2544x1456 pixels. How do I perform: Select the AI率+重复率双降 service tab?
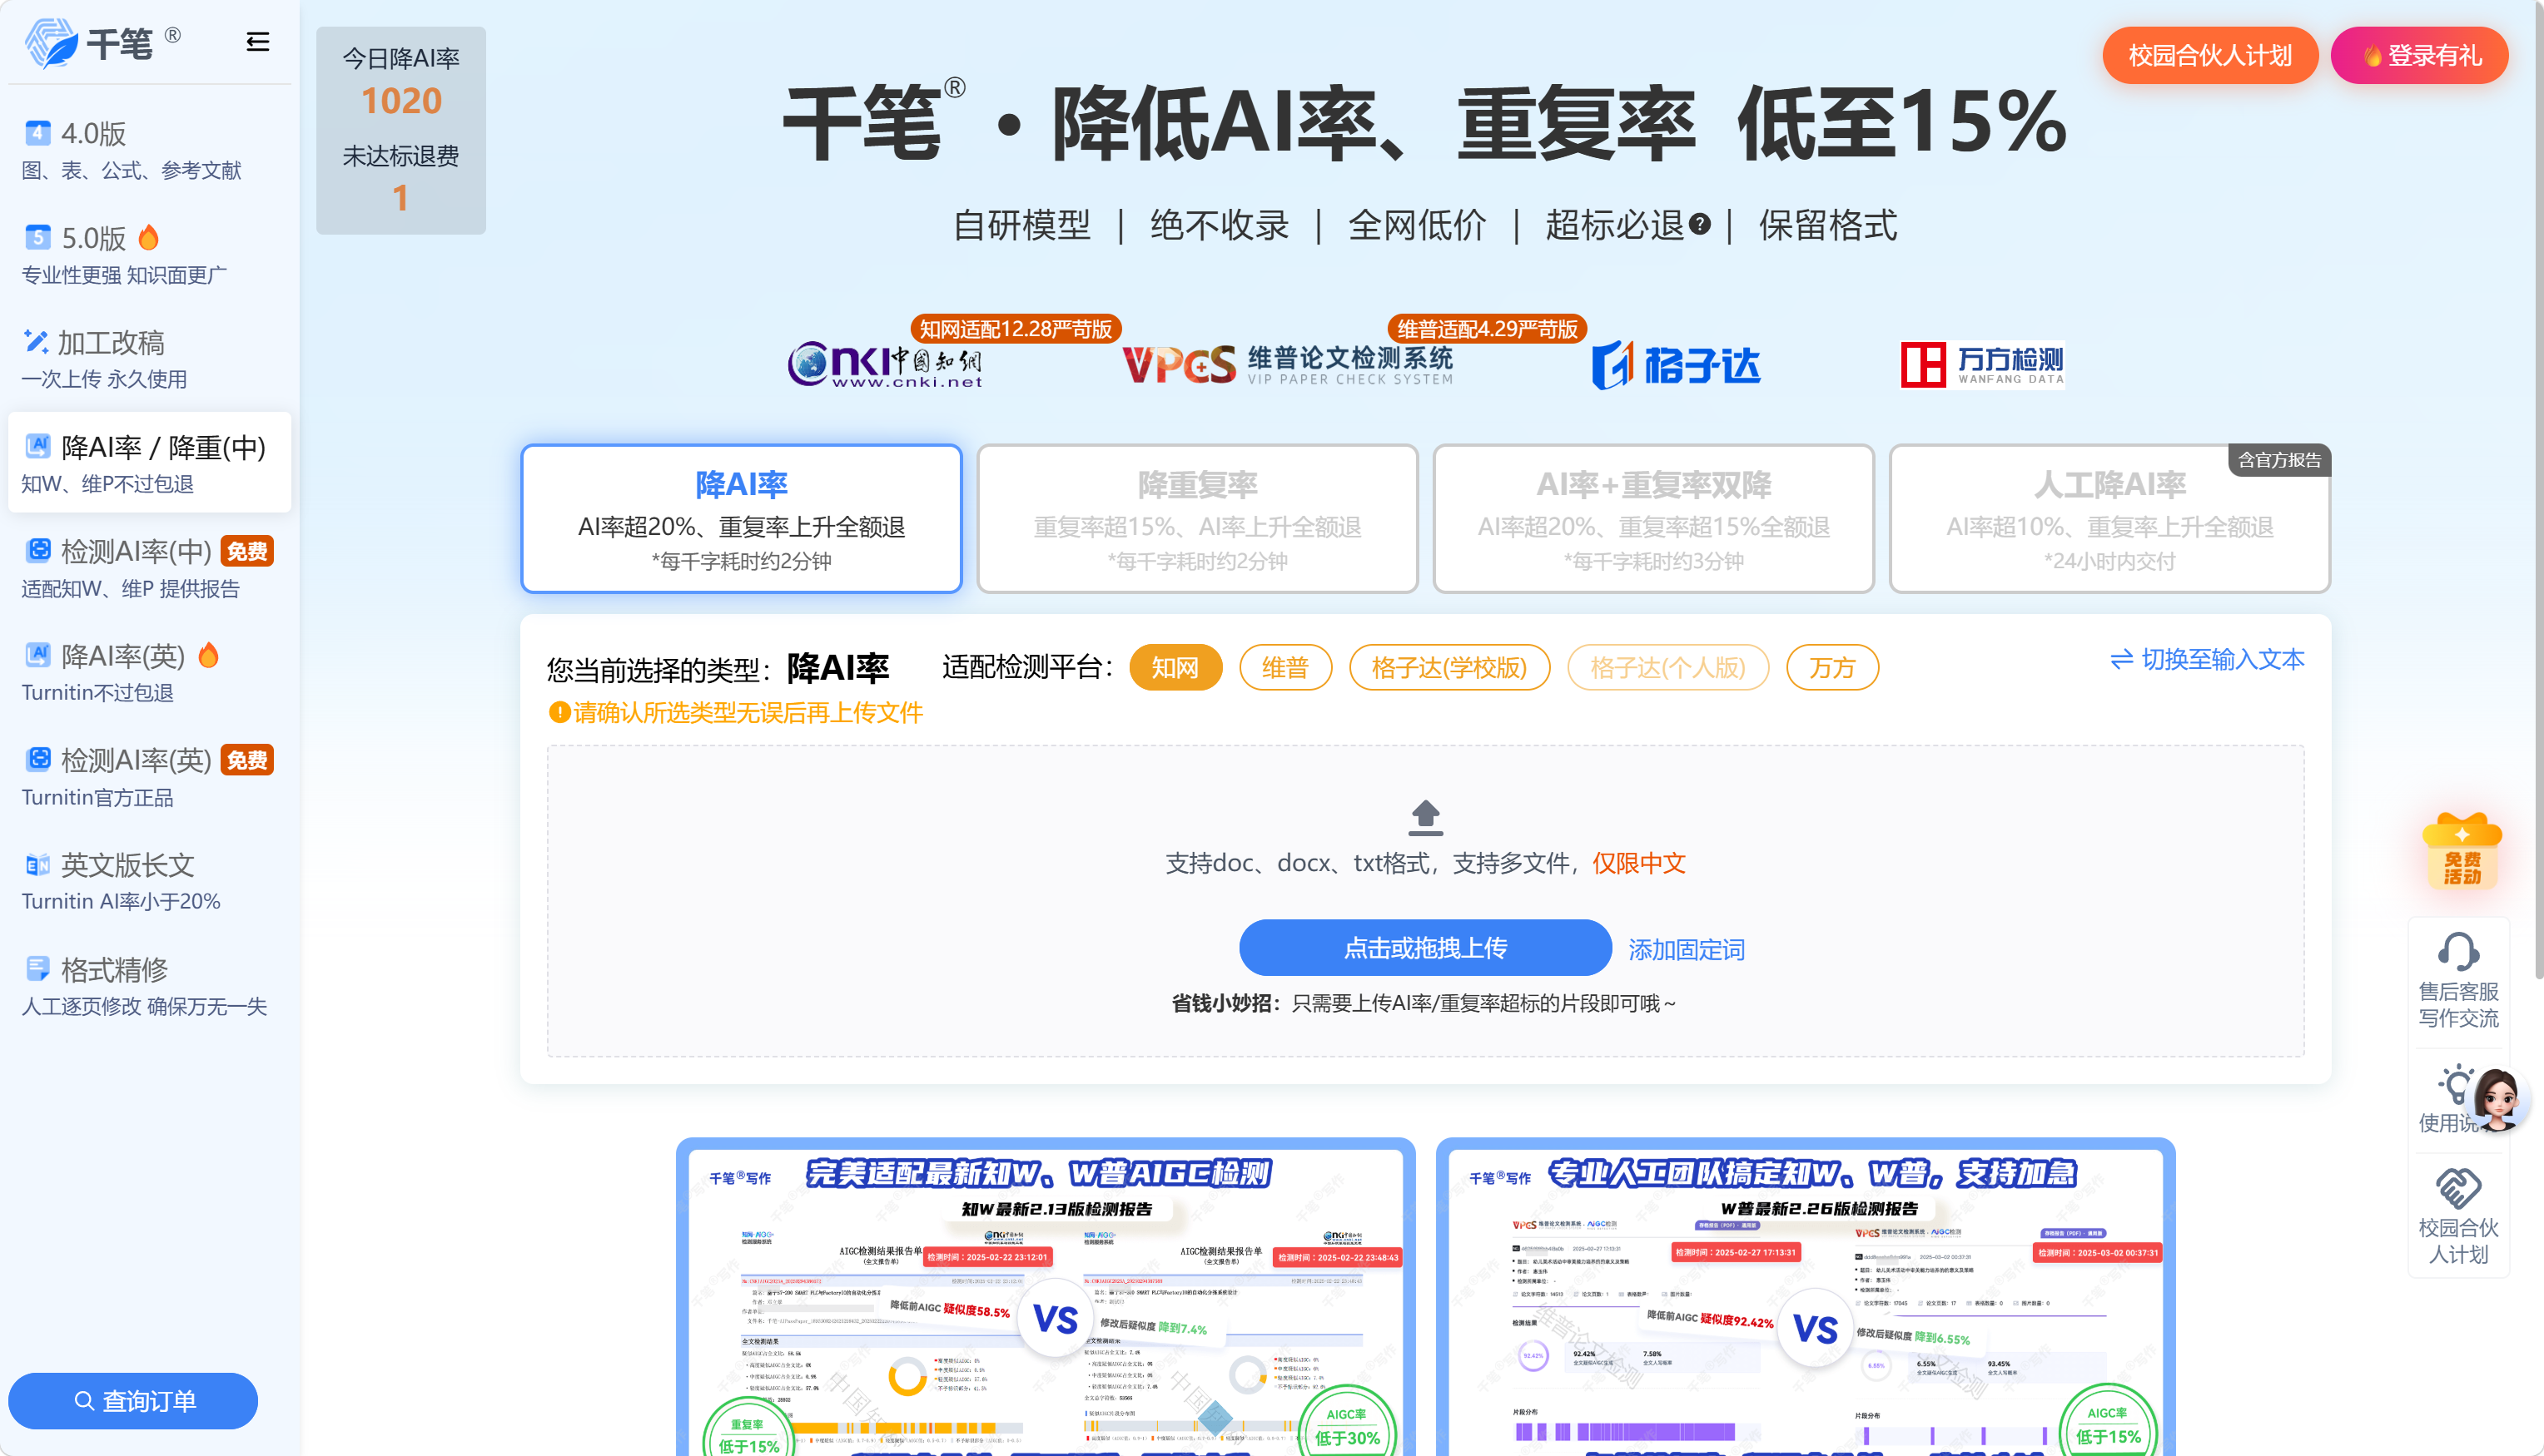click(1653, 519)
